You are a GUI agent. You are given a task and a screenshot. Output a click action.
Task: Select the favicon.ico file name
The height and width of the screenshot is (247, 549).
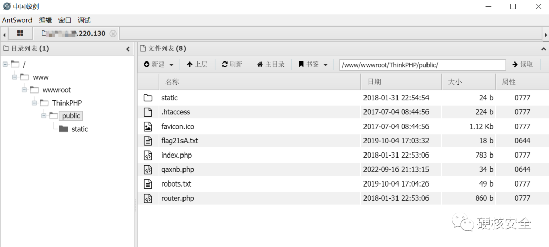click(177, 127)
